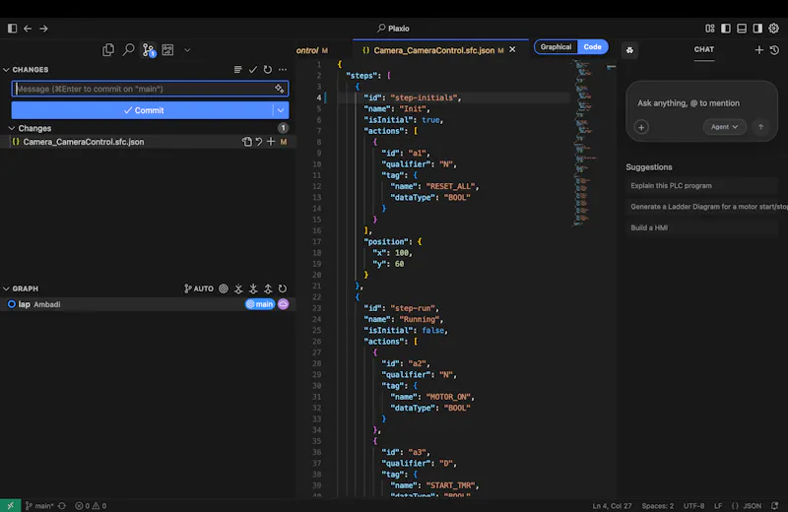Select the lap Ambadi commit row
The image size is (788, 512).
click(x=148, y=304)
